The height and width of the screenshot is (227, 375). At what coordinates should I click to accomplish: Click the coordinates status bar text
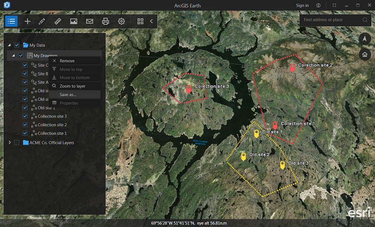point(189,223)
